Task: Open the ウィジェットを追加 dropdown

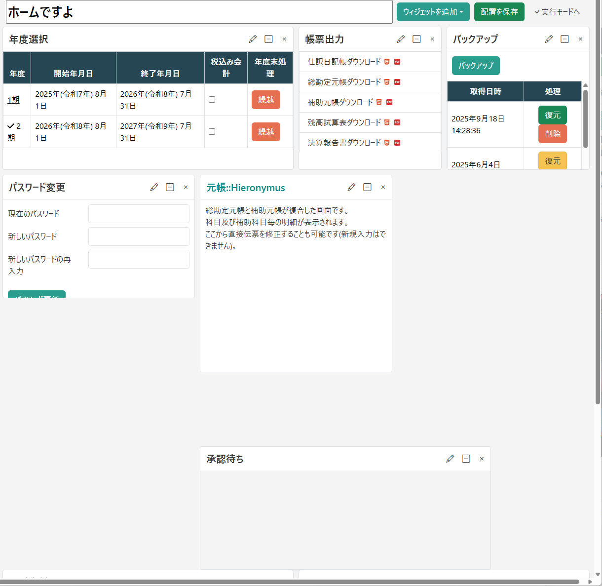Action: pos(433,12)
